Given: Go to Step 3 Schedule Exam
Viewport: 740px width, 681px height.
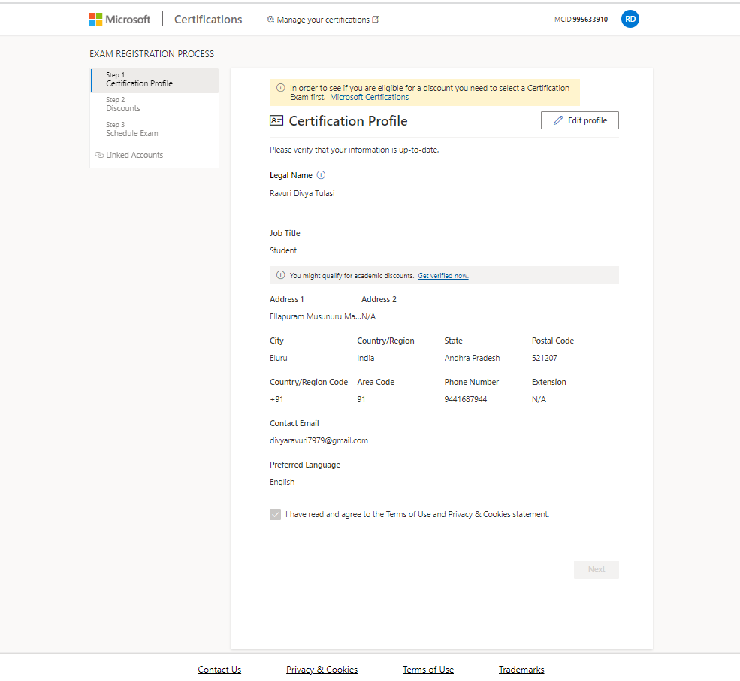Looking at the screenshot, I should pos(155,129).
